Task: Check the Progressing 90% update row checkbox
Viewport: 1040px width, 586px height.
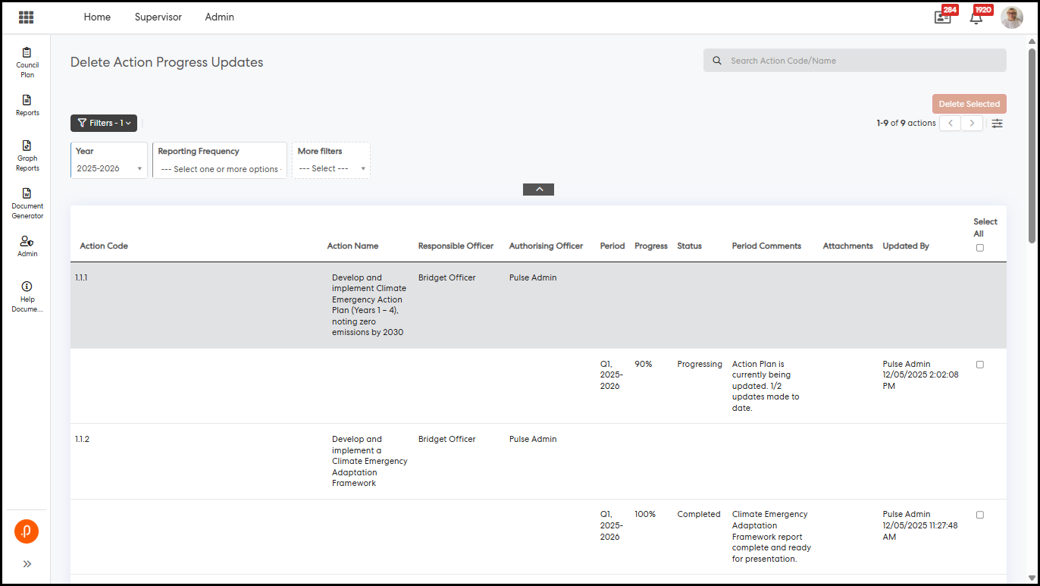Action: tap(979, 365)
